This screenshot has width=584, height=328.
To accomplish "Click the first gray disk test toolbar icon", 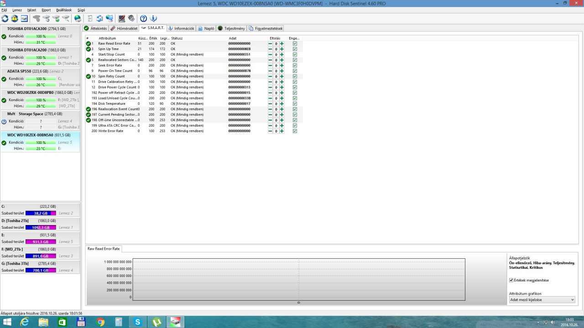I will click(36, 19).
